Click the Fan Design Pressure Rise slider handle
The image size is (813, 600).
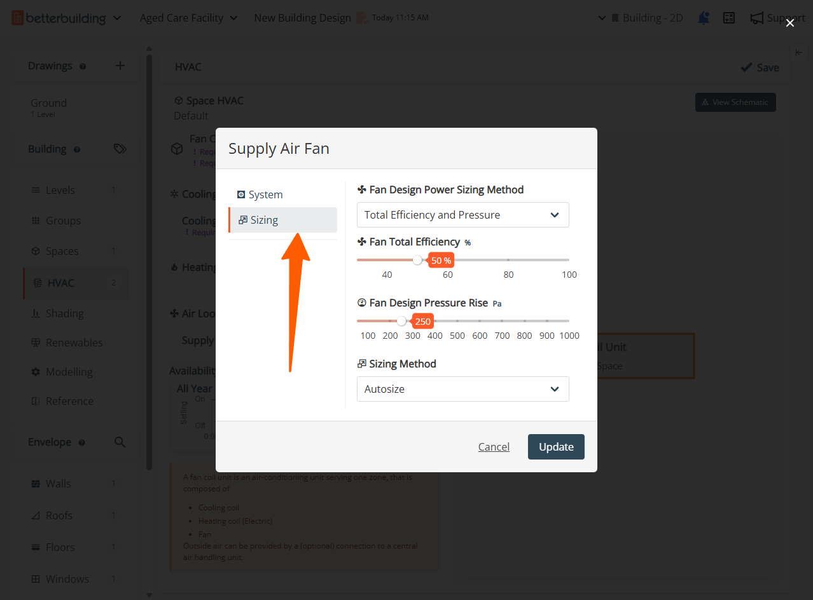coord(401,321)
